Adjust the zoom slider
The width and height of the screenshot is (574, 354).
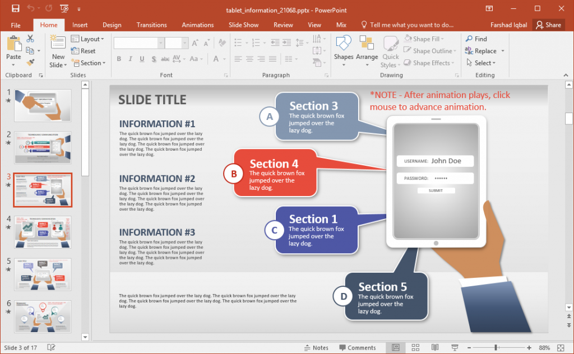(496, 347)
